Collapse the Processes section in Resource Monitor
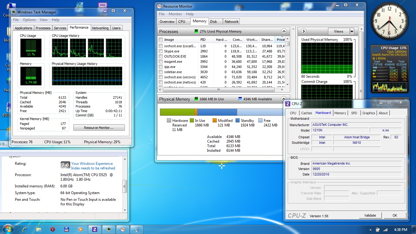Screen dimensions: 416x234 pos(284,31)
